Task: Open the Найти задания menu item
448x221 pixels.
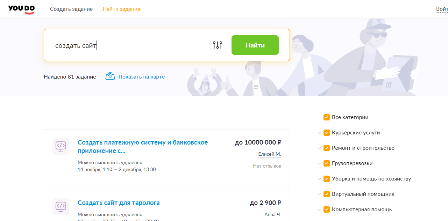Action: (x=121, y=9)
